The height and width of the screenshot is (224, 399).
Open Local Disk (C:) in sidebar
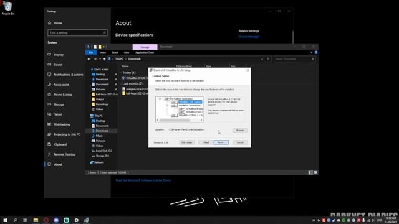pyautogui.click(x=103, y=151)
